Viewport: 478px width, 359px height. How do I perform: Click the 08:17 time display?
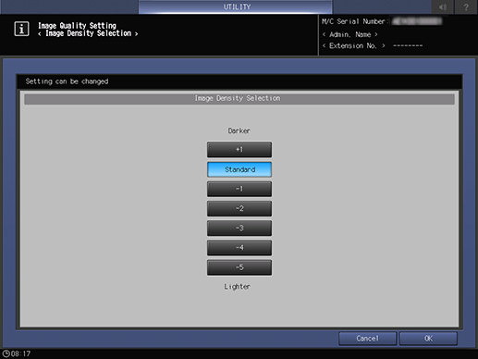20,353
